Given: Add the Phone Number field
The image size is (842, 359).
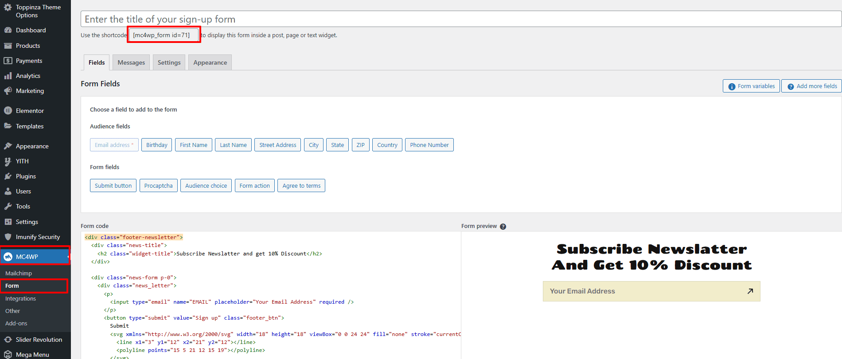Looking at the screenshot, I should pyautogui.click(x=429, y=145).
